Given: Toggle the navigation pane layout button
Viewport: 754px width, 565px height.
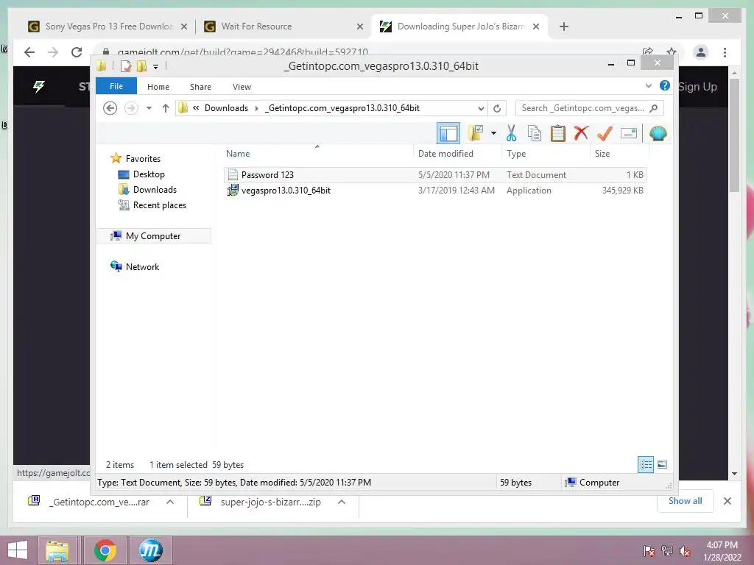Looking at the screenshot, I should [448, 133].
